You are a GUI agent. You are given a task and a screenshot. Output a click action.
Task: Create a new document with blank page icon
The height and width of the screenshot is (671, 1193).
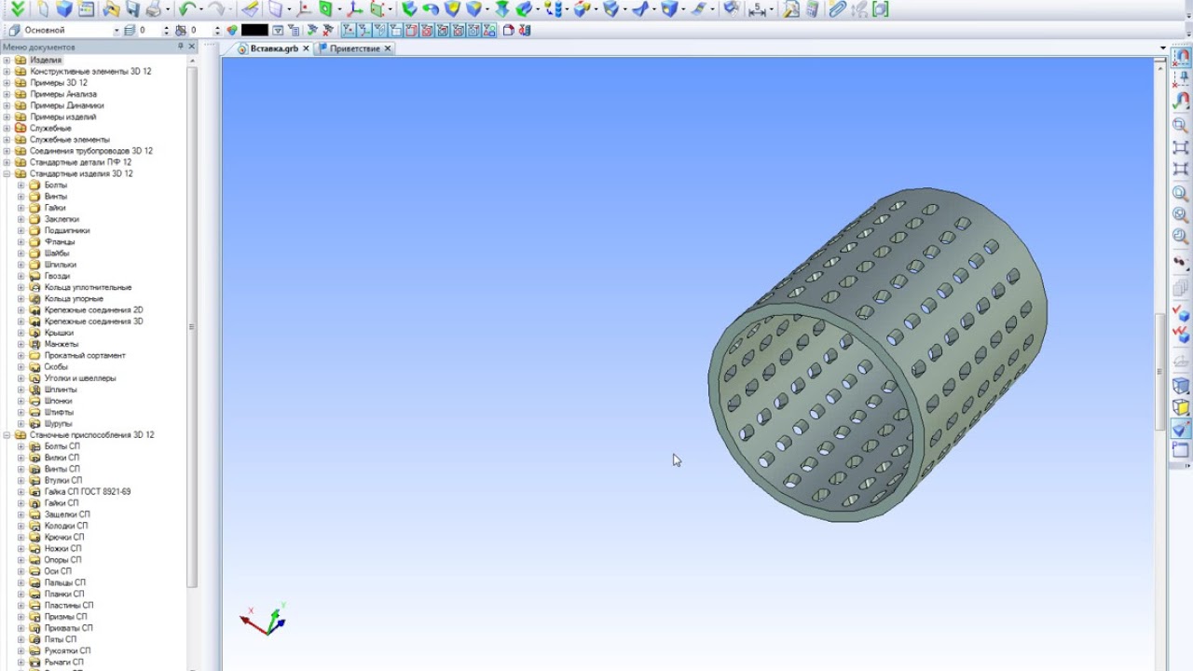(42, 9)
